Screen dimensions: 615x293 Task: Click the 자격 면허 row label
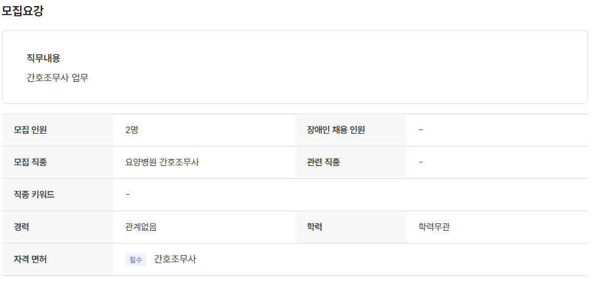coord(31,259)
